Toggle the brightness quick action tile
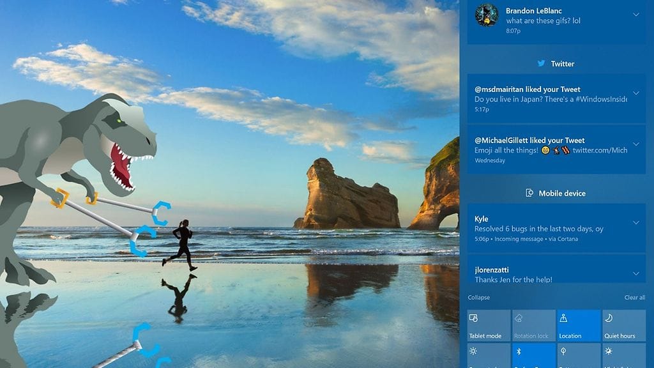Image resolution: width=654 pixels, height=368 pixels. click(489, 355)
